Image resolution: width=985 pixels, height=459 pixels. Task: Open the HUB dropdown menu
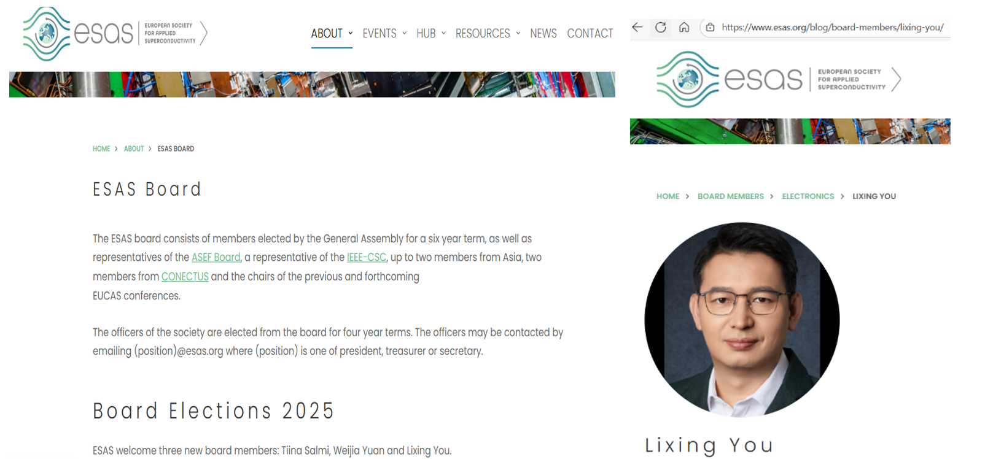click(x=431, y=33)
